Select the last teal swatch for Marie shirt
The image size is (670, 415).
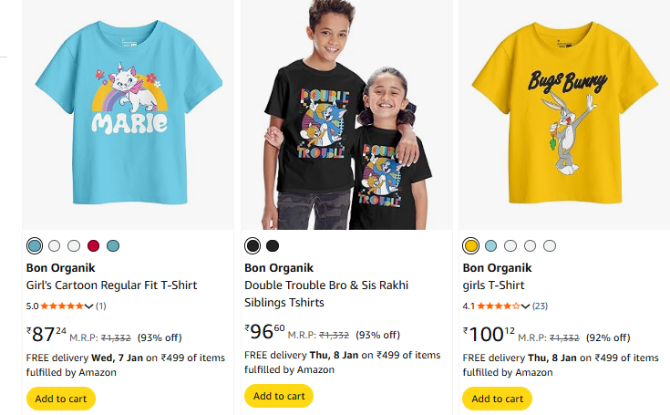coord(113,245)
